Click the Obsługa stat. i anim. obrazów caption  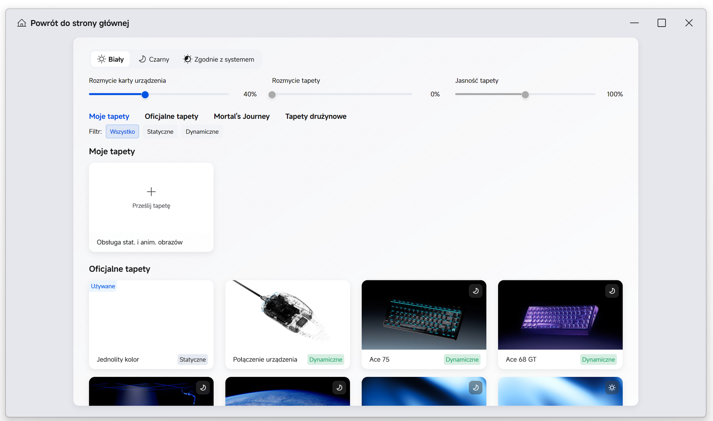[x=140, y=242]
